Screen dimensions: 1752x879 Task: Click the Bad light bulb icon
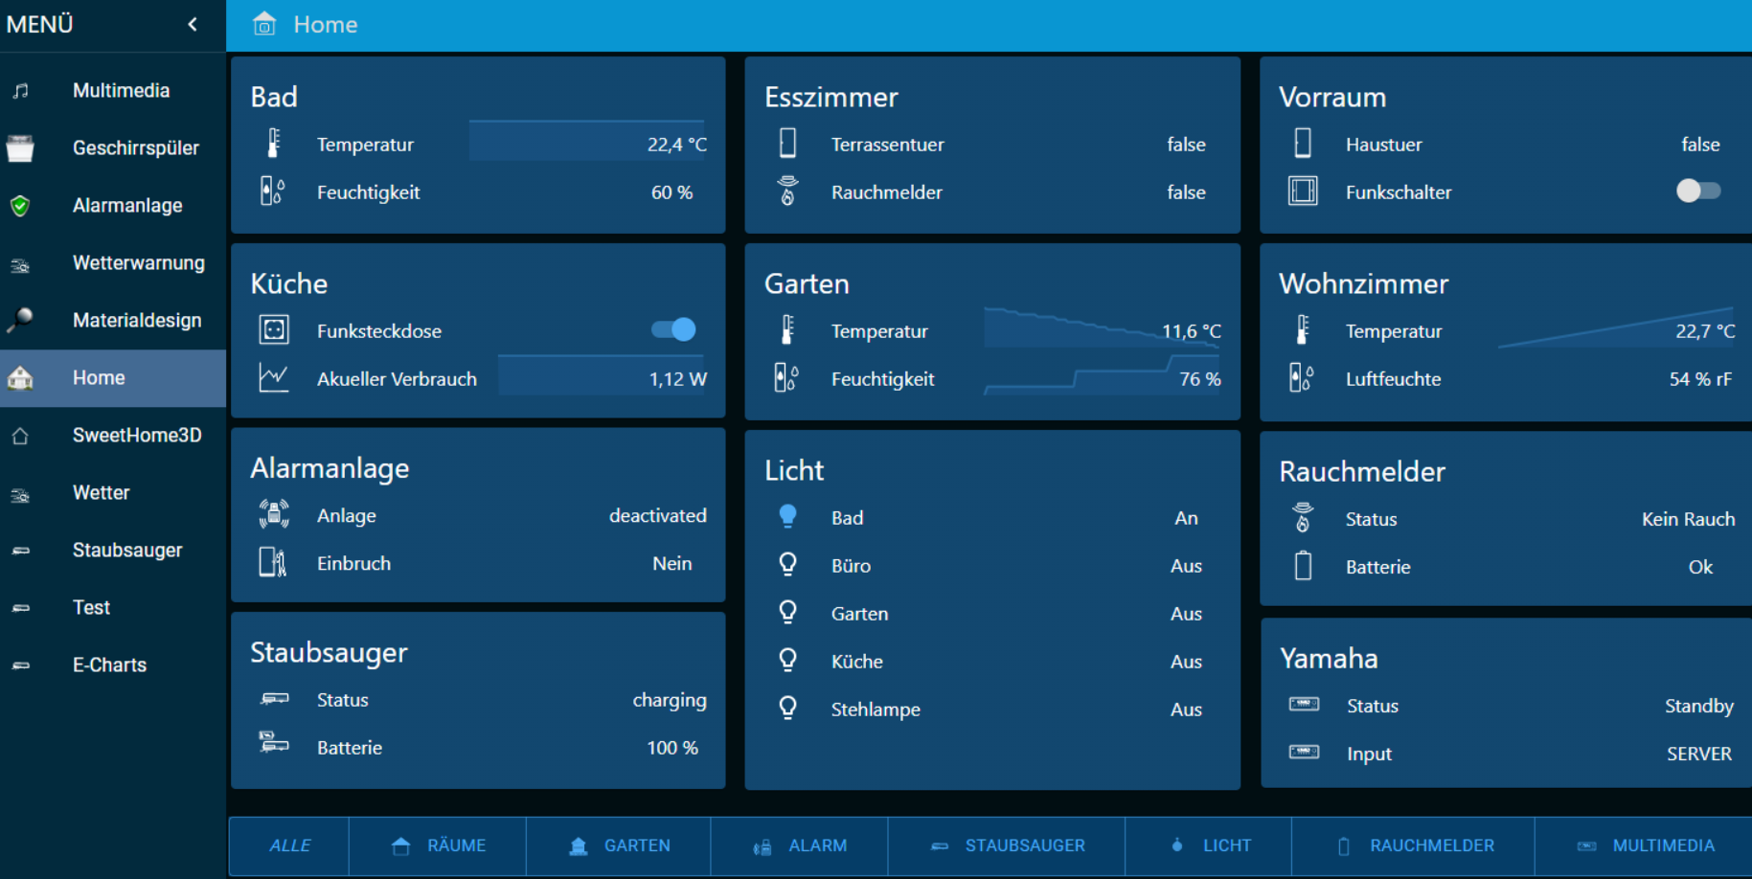coord(787,516)
